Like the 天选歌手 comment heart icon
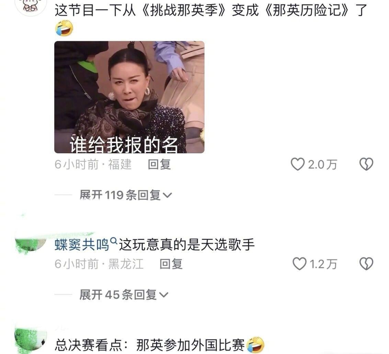Screen dimensions: 389x354 click(299, 264)
